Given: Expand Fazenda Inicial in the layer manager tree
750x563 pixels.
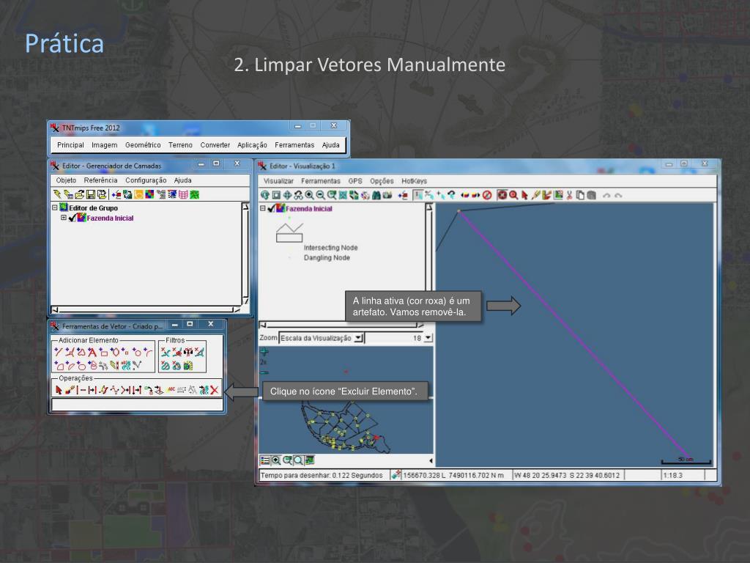Looking at the screenshot, I should pyautogui.click(x=63, y=218).
